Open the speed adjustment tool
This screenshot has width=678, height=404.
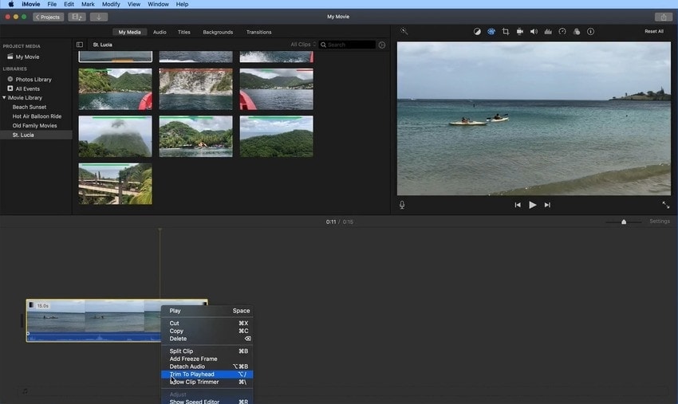click(x=562, y=32)
